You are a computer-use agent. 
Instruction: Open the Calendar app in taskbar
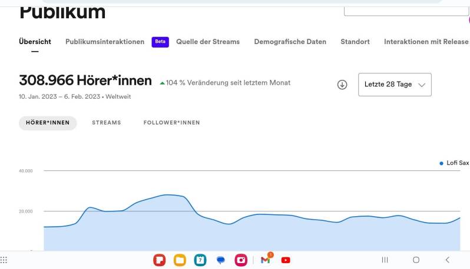click(x=200, y=260)
